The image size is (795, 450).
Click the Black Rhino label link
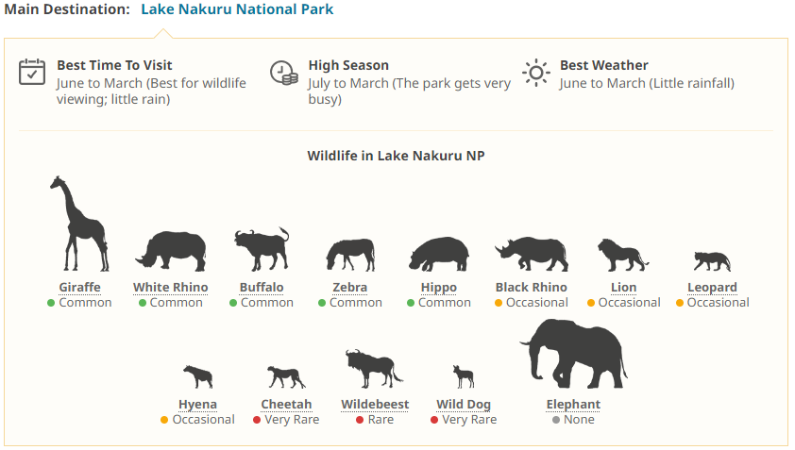click(531, 287)
